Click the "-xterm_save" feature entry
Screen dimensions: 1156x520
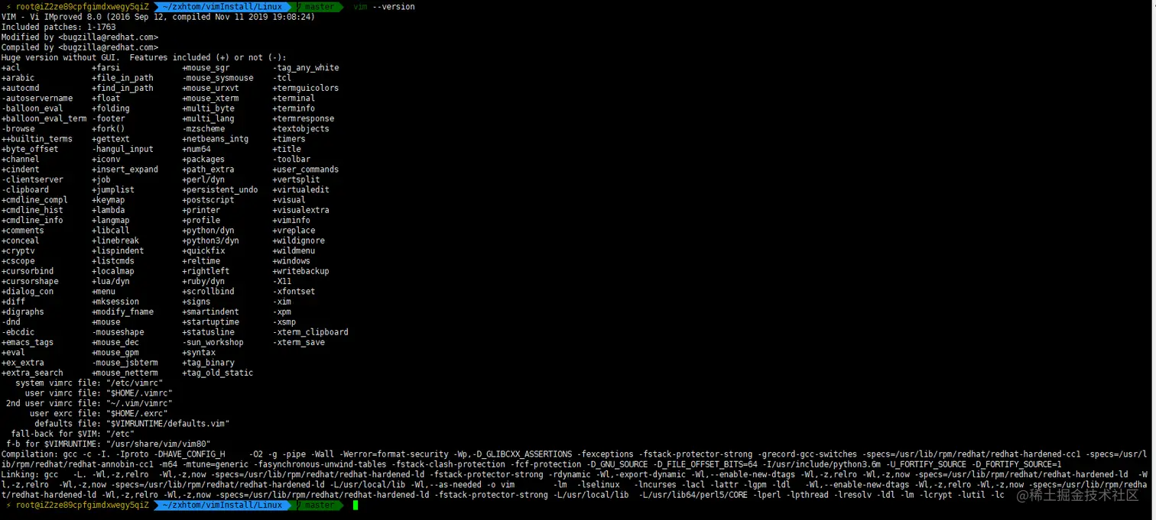299,342
